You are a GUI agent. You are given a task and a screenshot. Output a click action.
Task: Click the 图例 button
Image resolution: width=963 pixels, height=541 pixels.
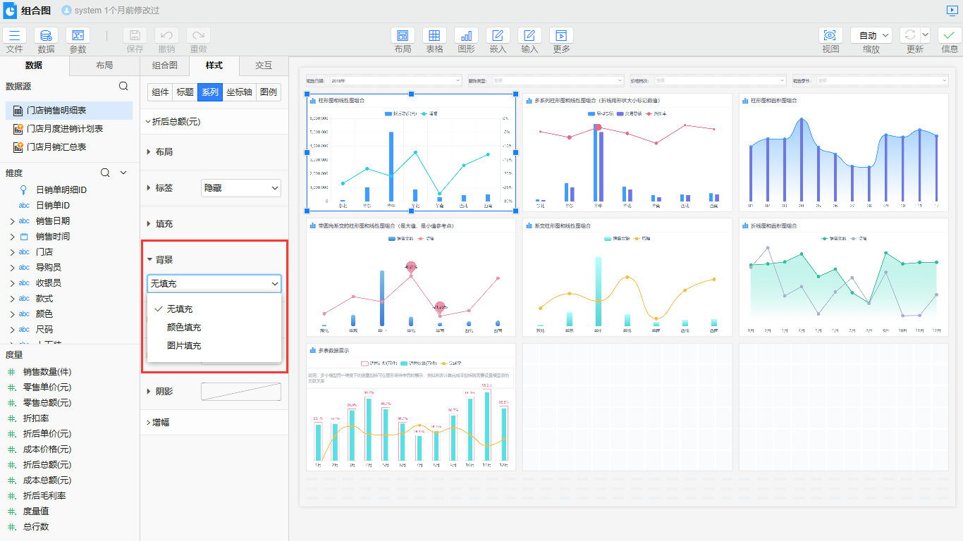click(x=268, y=92)
